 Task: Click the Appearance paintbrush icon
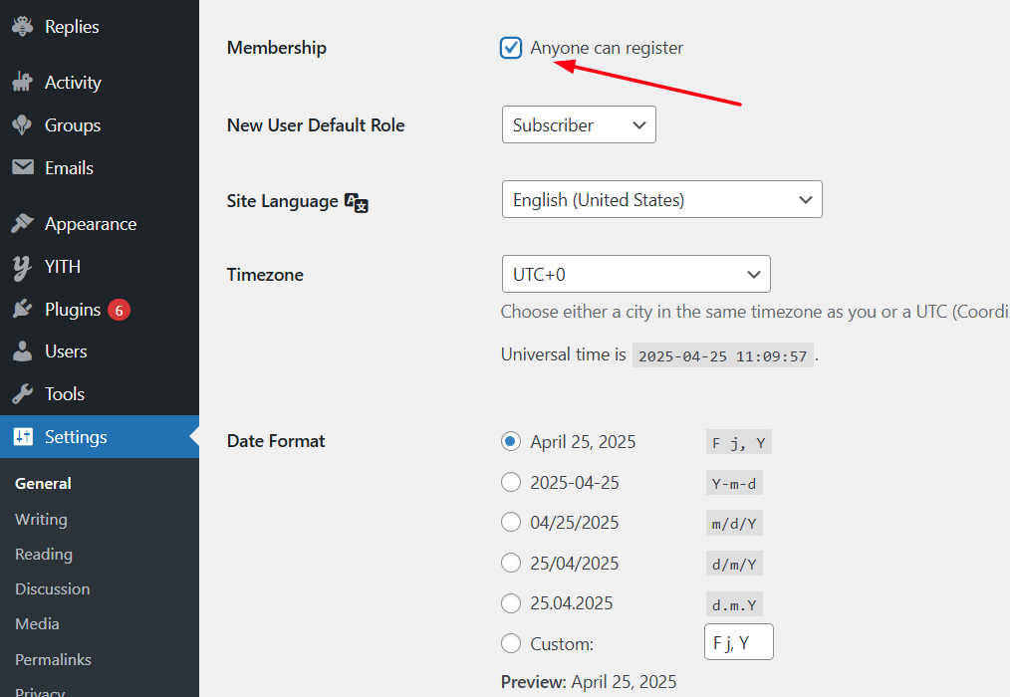click(x=22, y=224)
